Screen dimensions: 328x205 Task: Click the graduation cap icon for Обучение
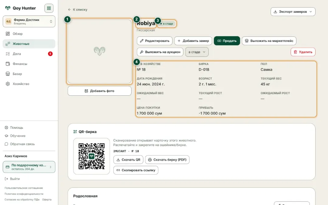click(x=6, y=136)
